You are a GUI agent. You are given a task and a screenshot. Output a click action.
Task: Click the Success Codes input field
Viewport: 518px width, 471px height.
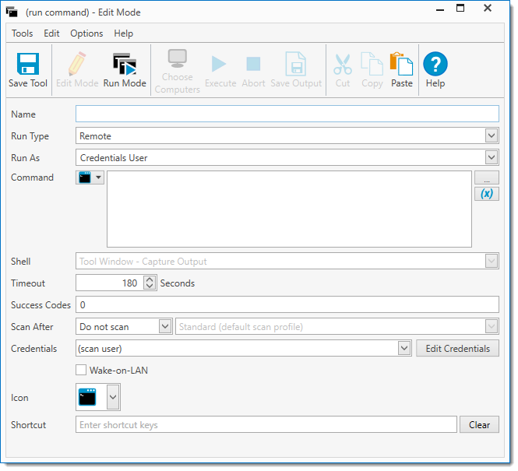click(287, 305)
